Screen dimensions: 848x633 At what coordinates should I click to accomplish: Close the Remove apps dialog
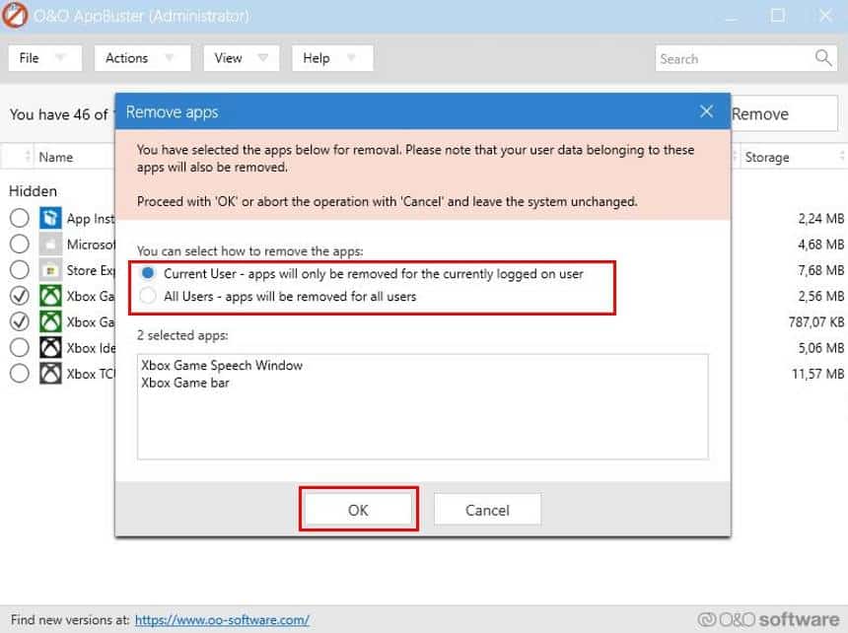pyautogui.click(x=706, y=111)
